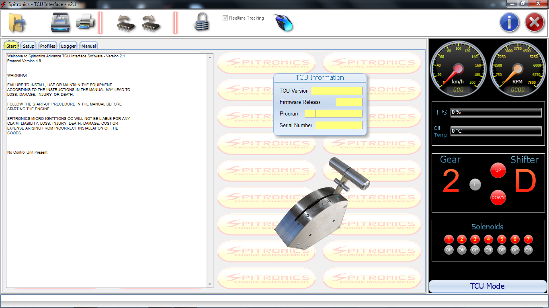Screen dimensions: 549x308
Task: Toggle solenoid 3 Off indicator
Action: coord(475,250)
